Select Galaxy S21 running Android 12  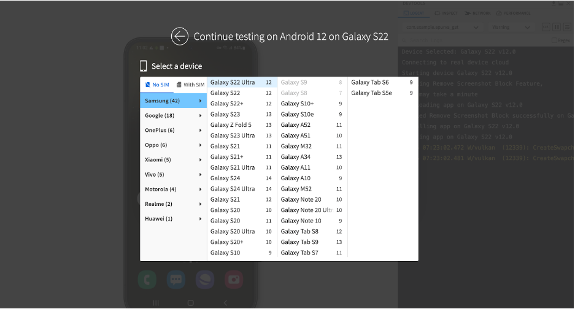tap(242, 199)
